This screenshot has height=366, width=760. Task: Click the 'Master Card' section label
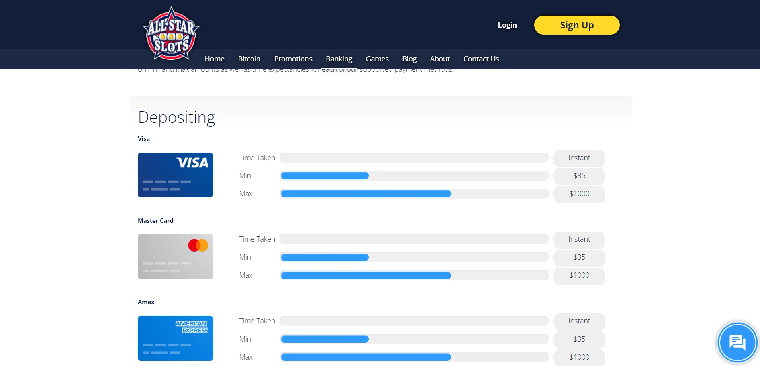(x=155, y=221)
